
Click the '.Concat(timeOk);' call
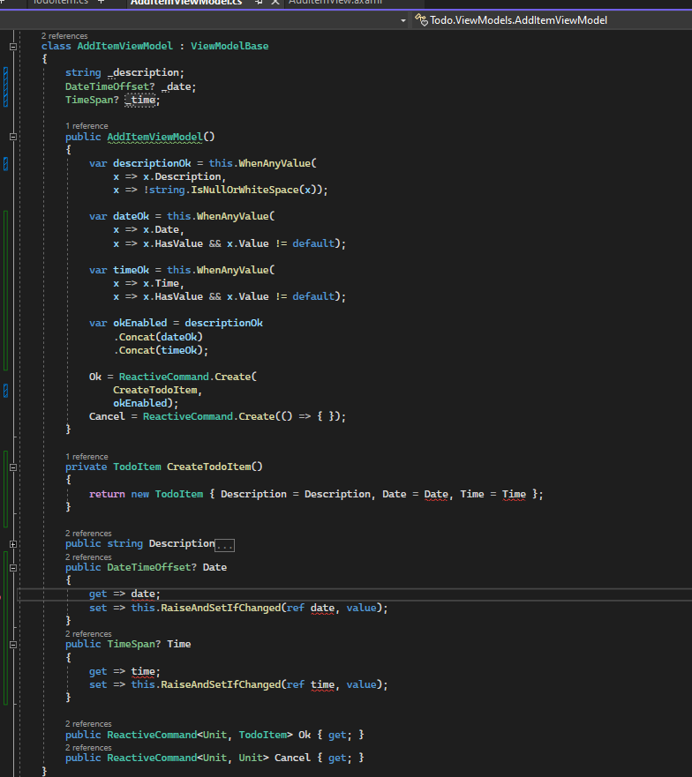coord(162,350)
